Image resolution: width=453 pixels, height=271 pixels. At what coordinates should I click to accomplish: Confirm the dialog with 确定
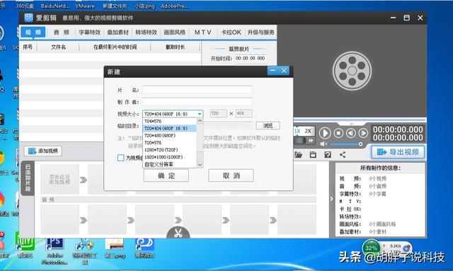tap(166, 175)
